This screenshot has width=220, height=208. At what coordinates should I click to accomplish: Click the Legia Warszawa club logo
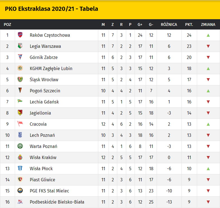point(20,46)
